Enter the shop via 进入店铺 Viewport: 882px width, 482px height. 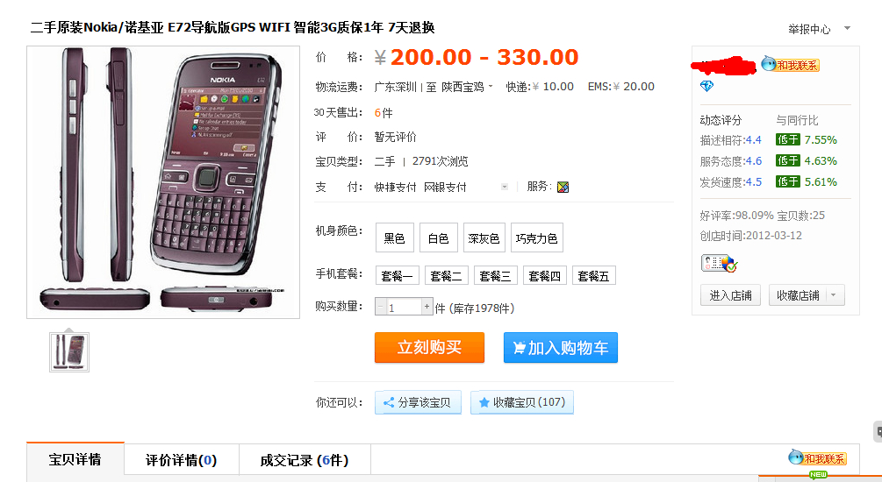[x=730, y=295]
